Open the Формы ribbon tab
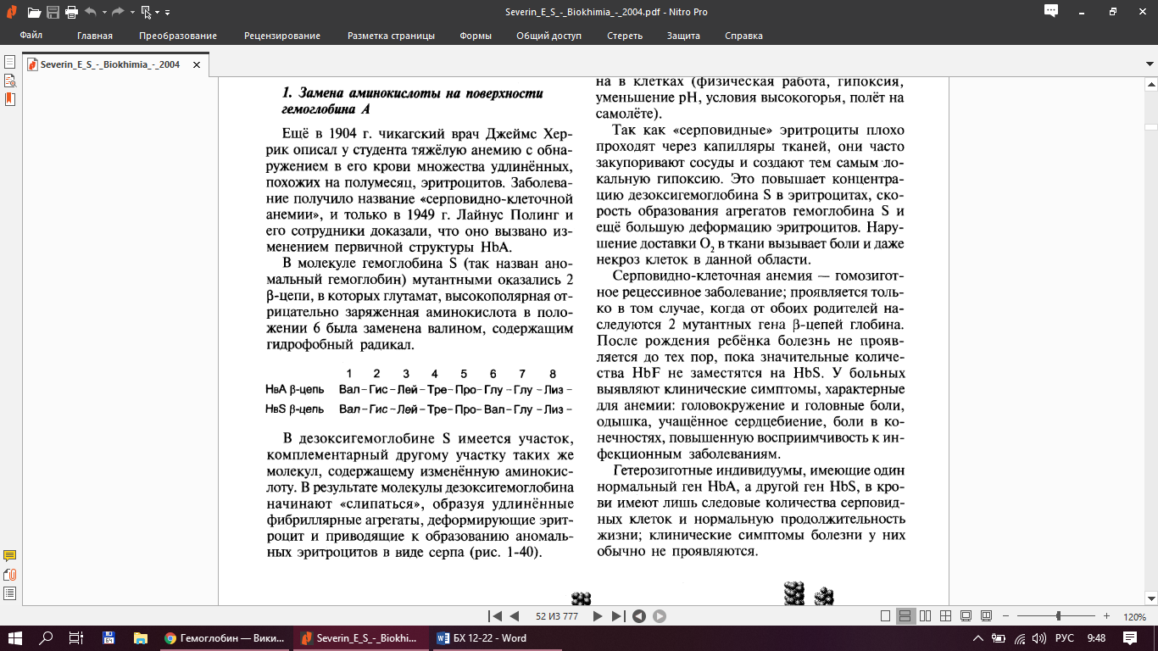This screenshot has width=1158, height=651. click(476, 36)
